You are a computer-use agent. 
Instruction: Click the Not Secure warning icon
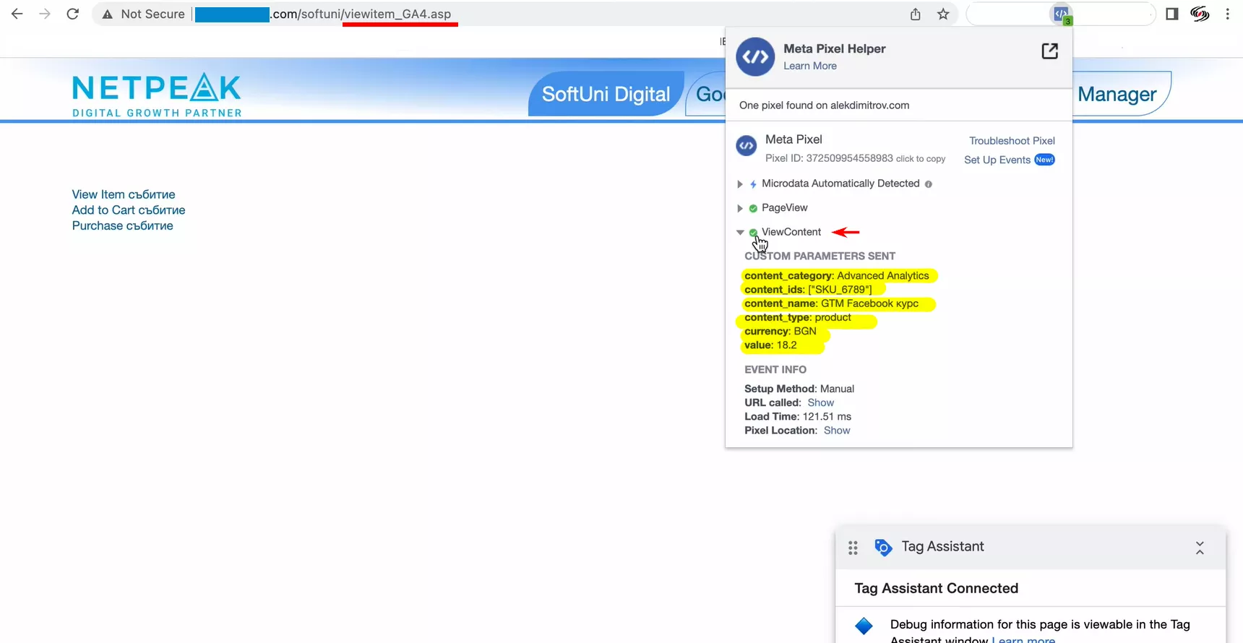click(107, 14)
